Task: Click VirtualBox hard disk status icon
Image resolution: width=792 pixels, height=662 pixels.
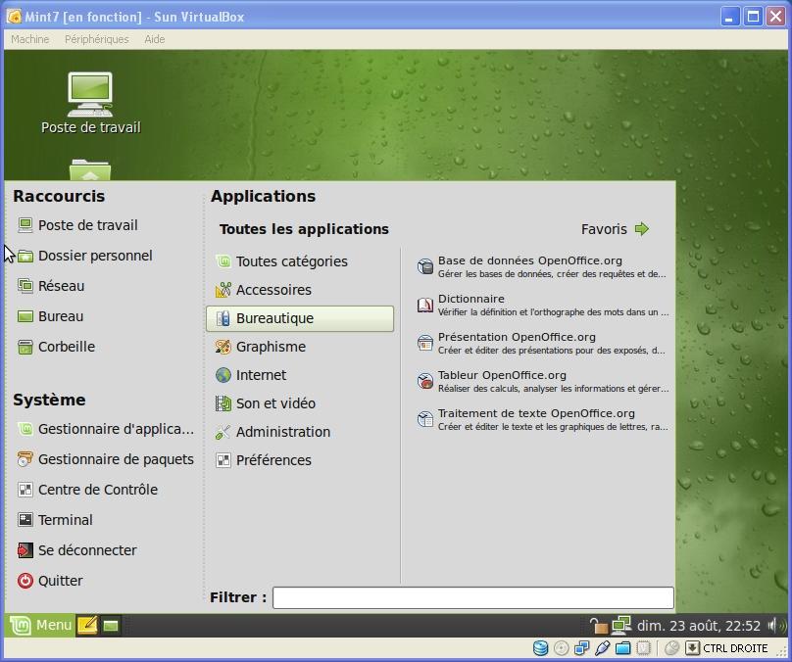Action: (x=540, y=648)
